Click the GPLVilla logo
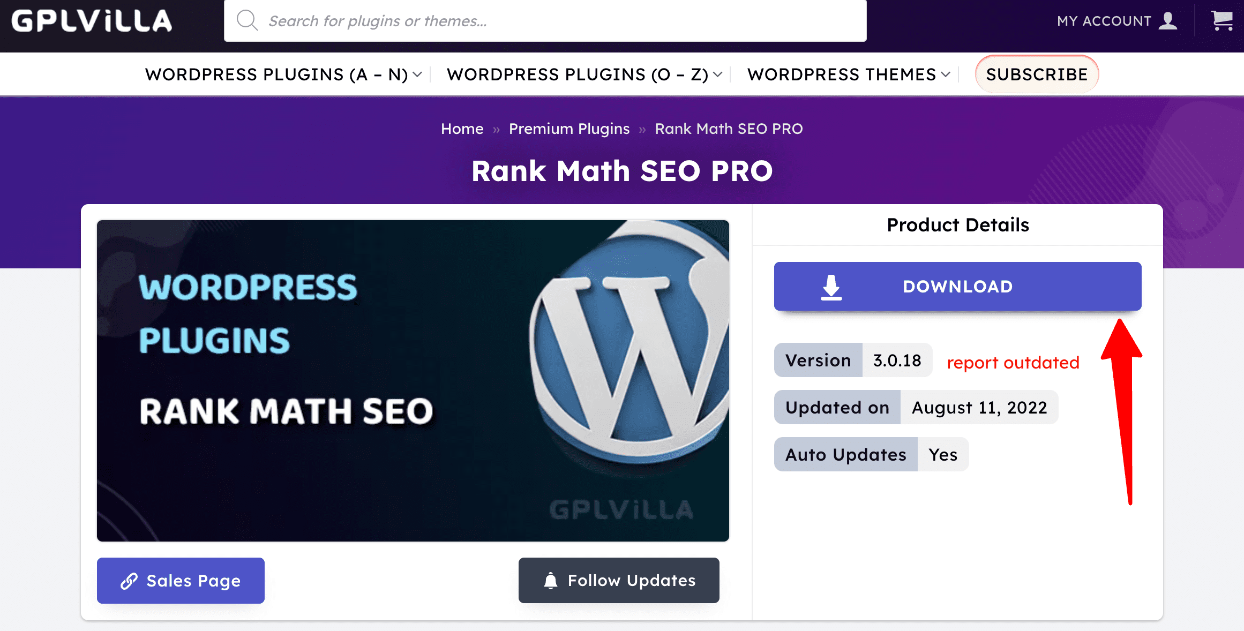Image resolution: width=1244 pixels, height=631 pixels. pyautogui.click(x=92, y=21)
